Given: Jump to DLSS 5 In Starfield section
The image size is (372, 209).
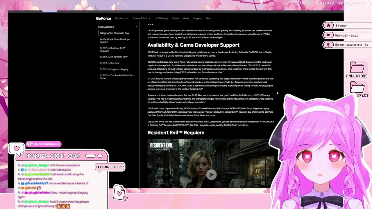Looking at the screenshot, I should (110, 63).
